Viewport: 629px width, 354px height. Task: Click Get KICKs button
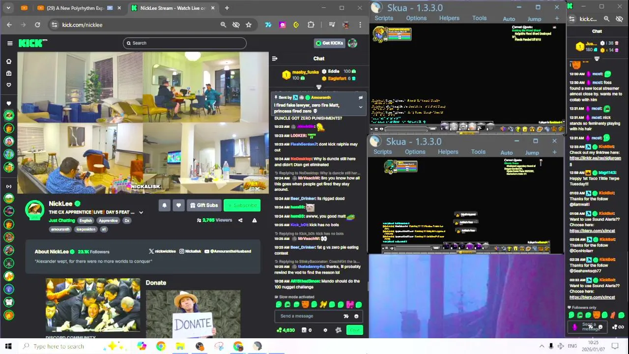click(x=329, y=43)
